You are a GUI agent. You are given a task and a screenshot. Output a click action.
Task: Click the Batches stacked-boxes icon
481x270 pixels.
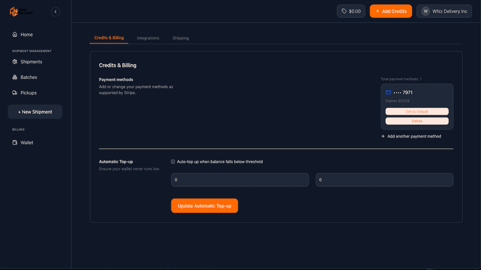(x=15, y=77)
